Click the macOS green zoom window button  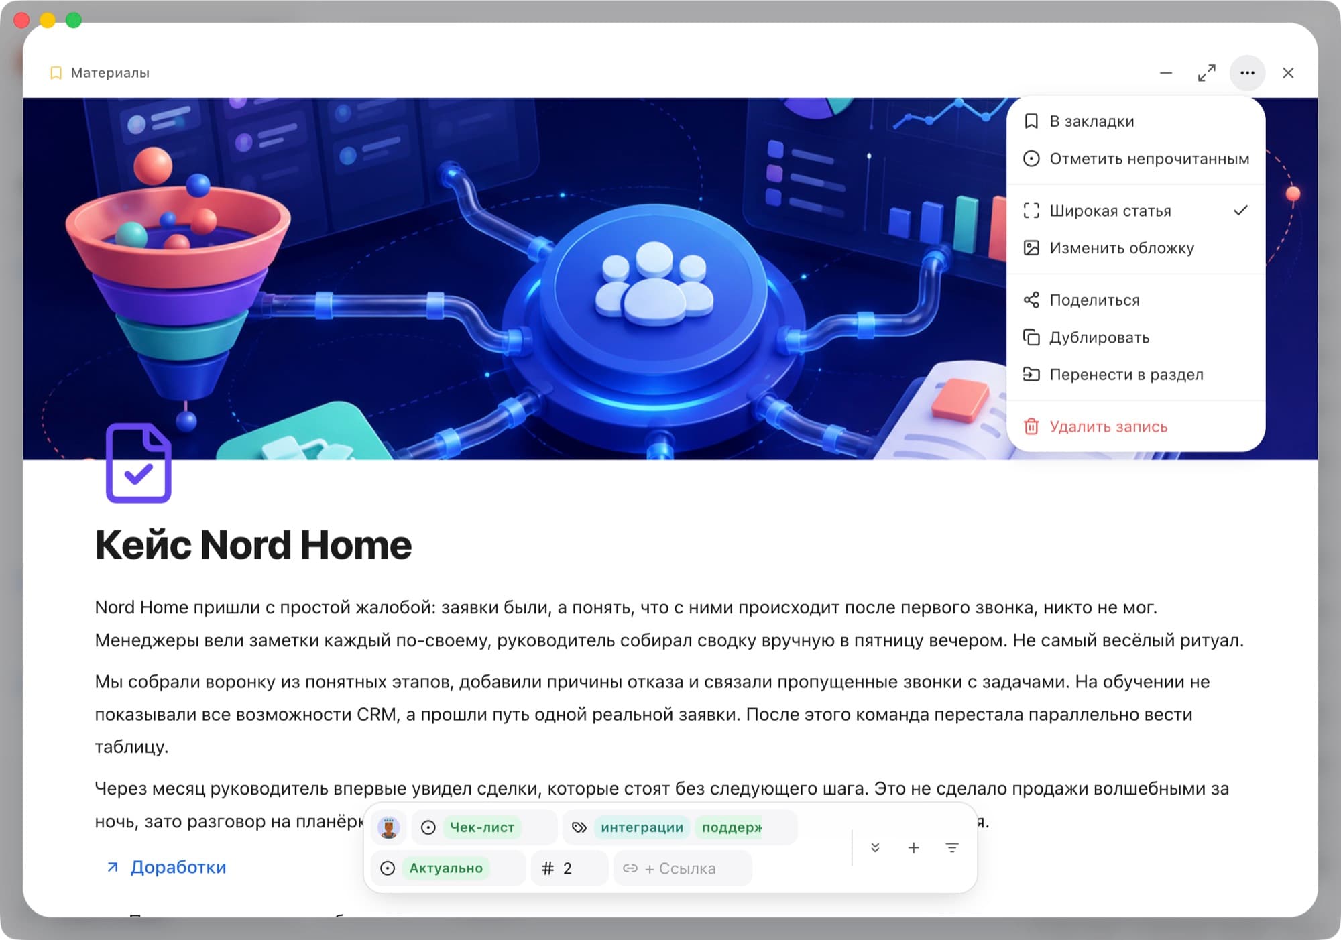[74, 20]
